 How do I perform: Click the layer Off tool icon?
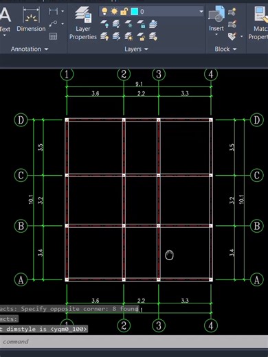(104, 24)
